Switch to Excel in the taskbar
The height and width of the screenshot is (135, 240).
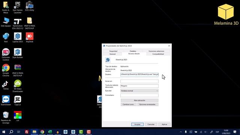pyautogui.click(x=50, y=132)
